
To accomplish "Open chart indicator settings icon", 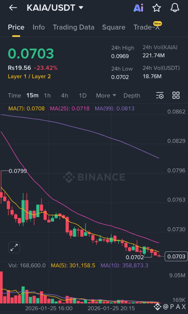I will pos(160,95).
